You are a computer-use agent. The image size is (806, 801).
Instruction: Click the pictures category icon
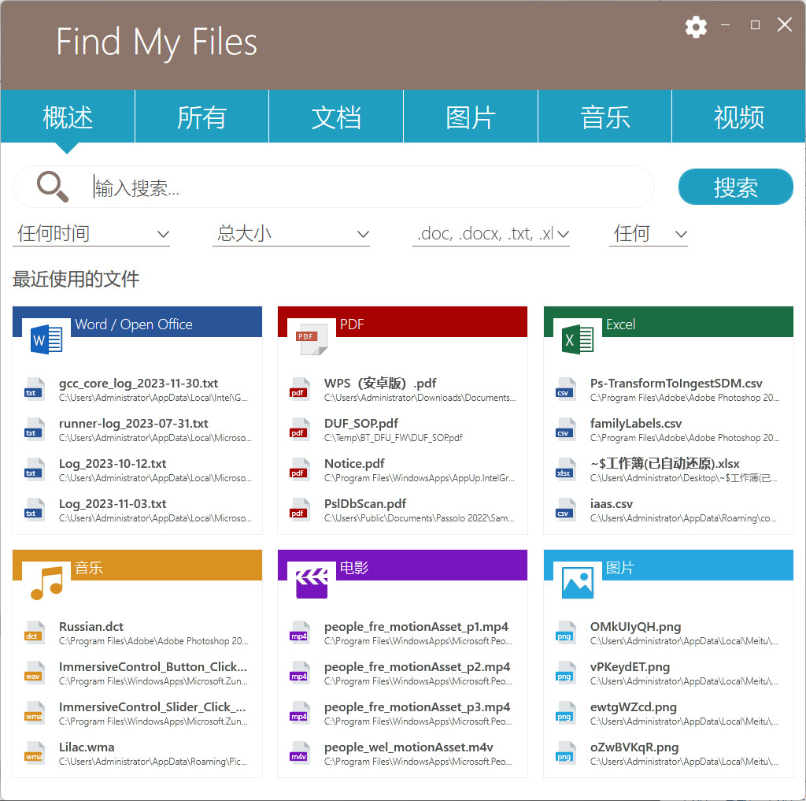point(578,583)
